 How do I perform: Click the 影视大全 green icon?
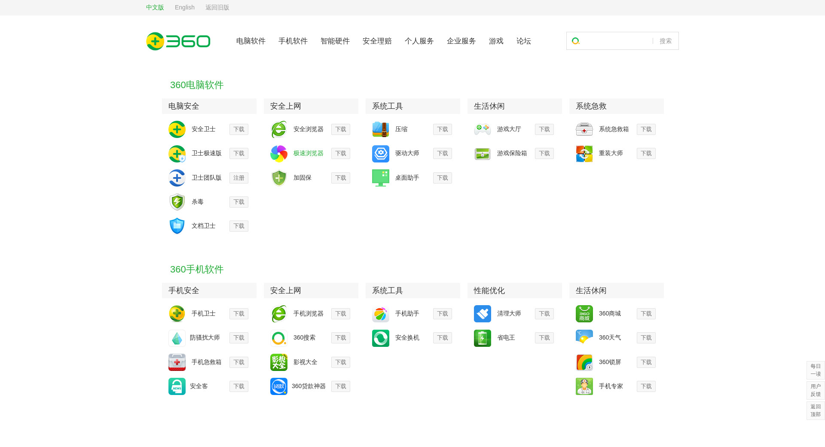[279, 362]
